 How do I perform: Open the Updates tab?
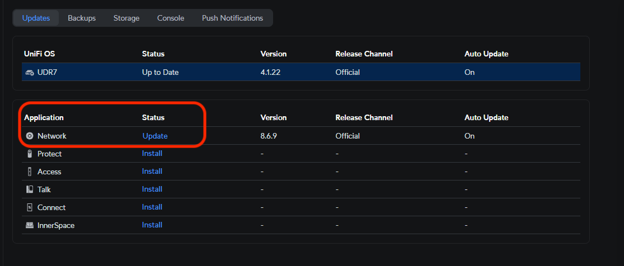36,18
